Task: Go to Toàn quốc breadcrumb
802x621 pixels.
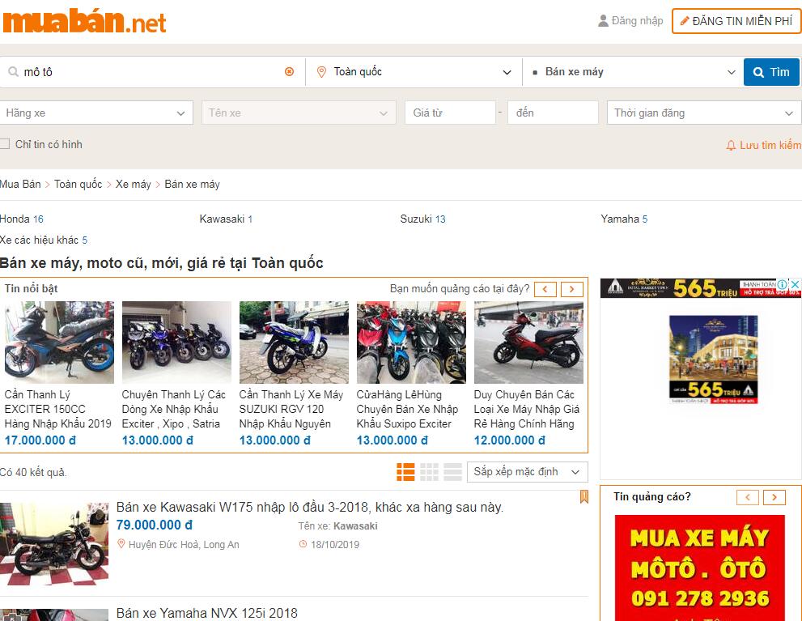Action: pos(79,184)
